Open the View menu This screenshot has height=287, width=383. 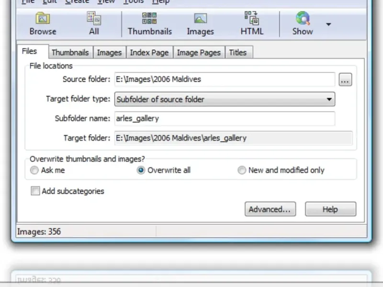[x=106, y=2]
